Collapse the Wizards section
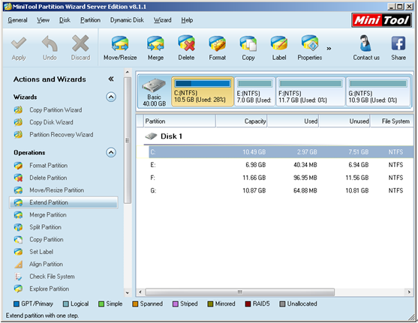The width and height of the screenshot is (418, 323). click(111, 97)
